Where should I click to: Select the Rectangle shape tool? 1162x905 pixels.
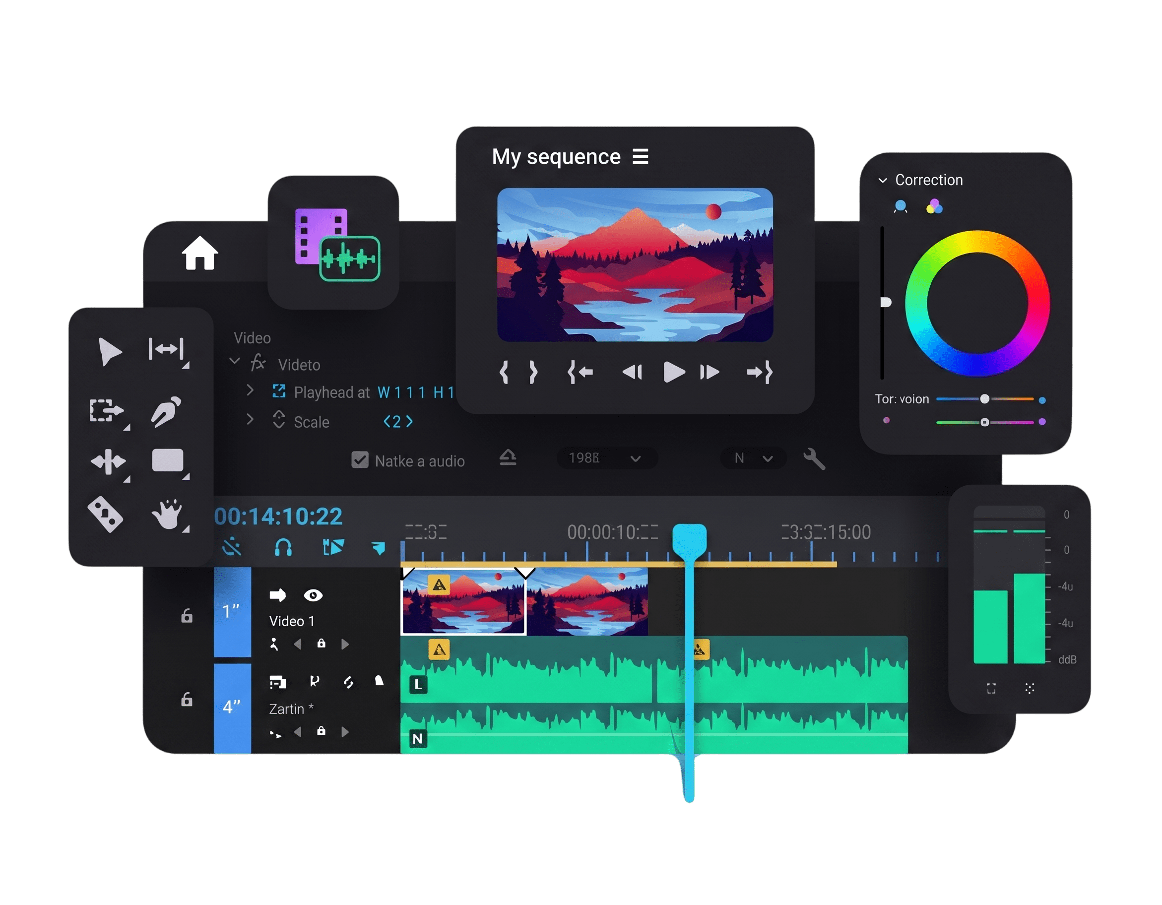(x=168, y=461)
